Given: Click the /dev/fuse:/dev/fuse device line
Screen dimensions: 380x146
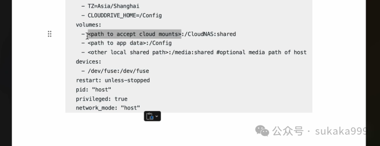Looking at the screenshot, I should (118, 71).
